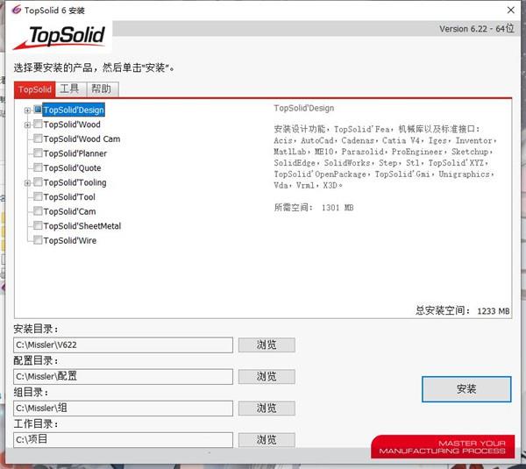Viewport: 526px width, 469px height.
Task: Expand the TopSolid'Tooling tree node
Action: click(27, 183)
